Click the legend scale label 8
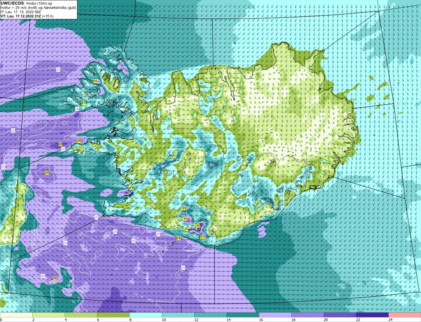This screenshot has width=421, height=322. click(131, 320)
